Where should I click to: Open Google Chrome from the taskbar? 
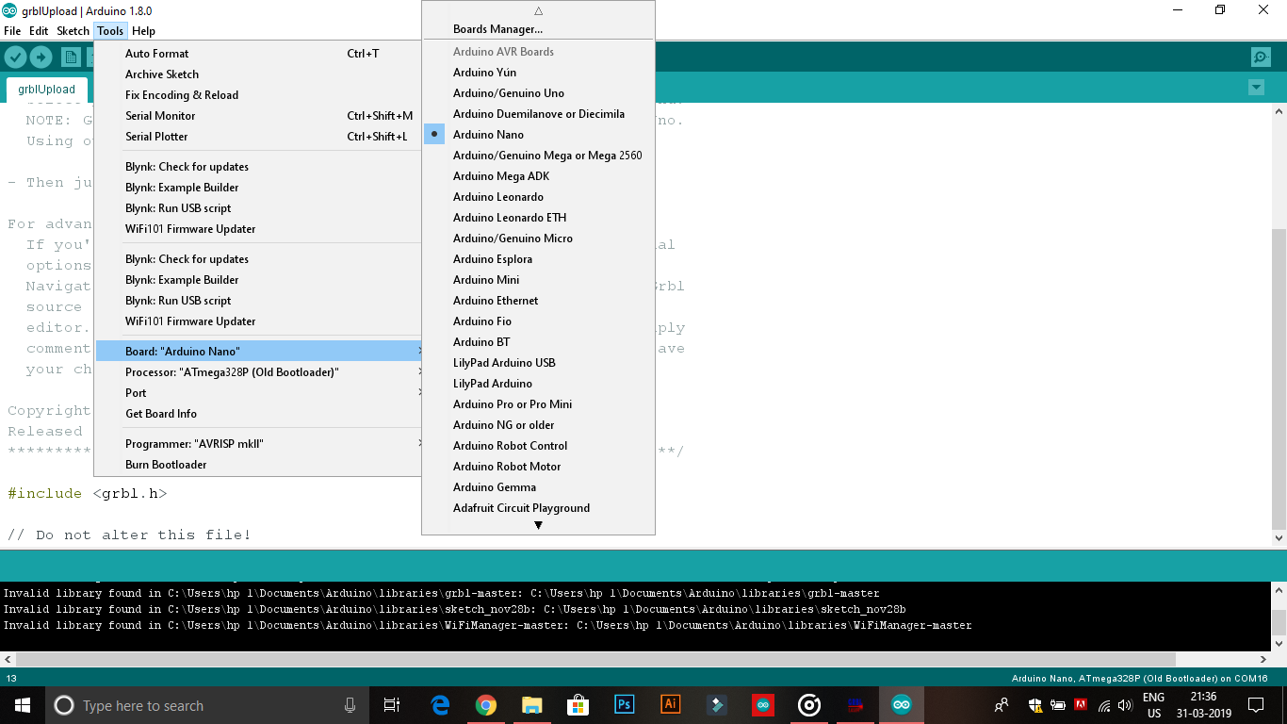(x=485, y=704)
